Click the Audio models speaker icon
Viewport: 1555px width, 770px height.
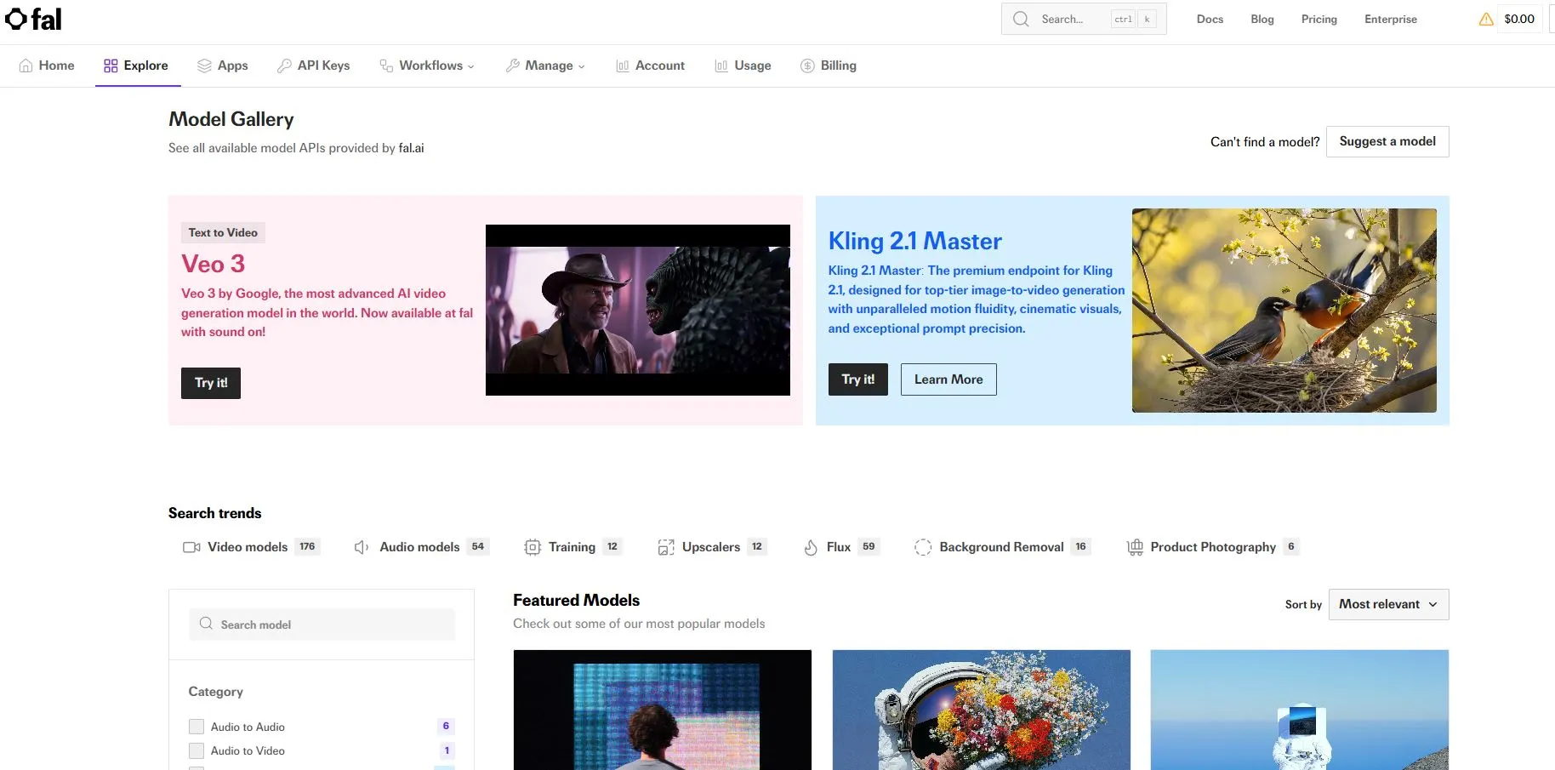click(362, 547)
